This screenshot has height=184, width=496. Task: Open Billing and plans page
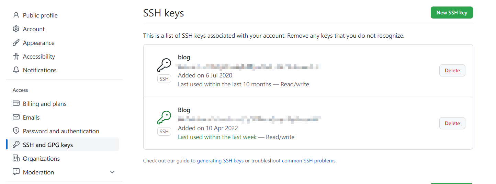point(45,104)
